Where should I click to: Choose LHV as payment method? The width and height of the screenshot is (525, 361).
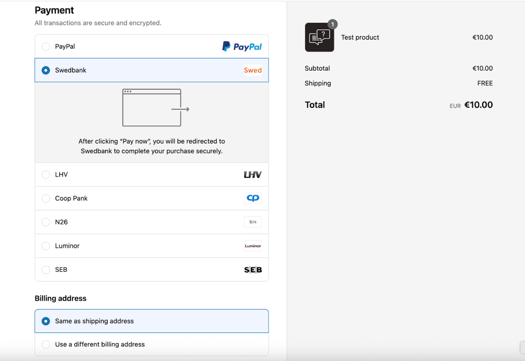point(46,175)
